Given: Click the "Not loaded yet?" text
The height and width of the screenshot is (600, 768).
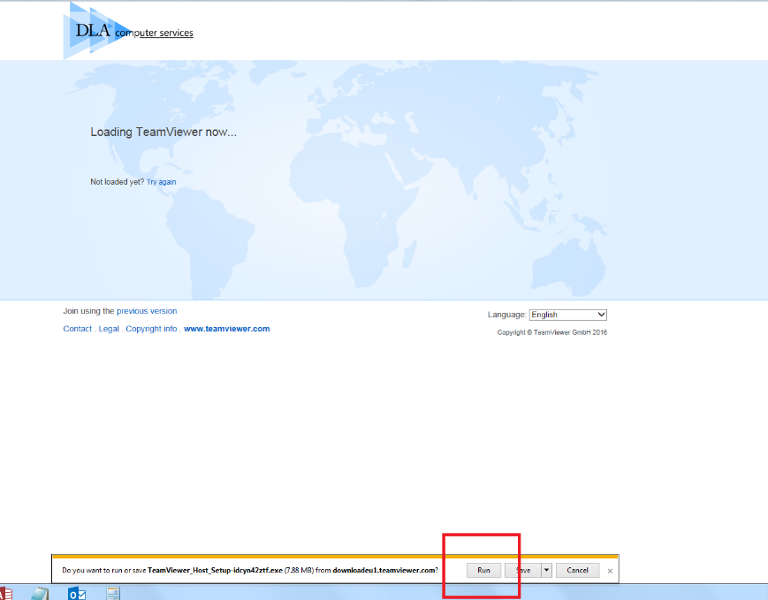Looking at the screenshot, I should pyautogui.click(x=117, y=182).
